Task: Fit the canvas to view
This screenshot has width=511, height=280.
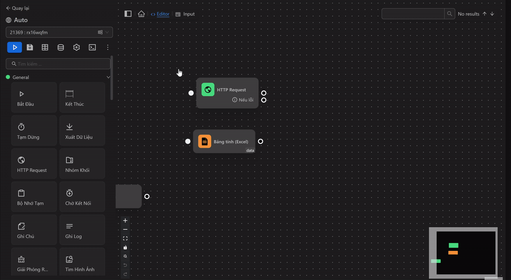Action: tap(125, 238)
